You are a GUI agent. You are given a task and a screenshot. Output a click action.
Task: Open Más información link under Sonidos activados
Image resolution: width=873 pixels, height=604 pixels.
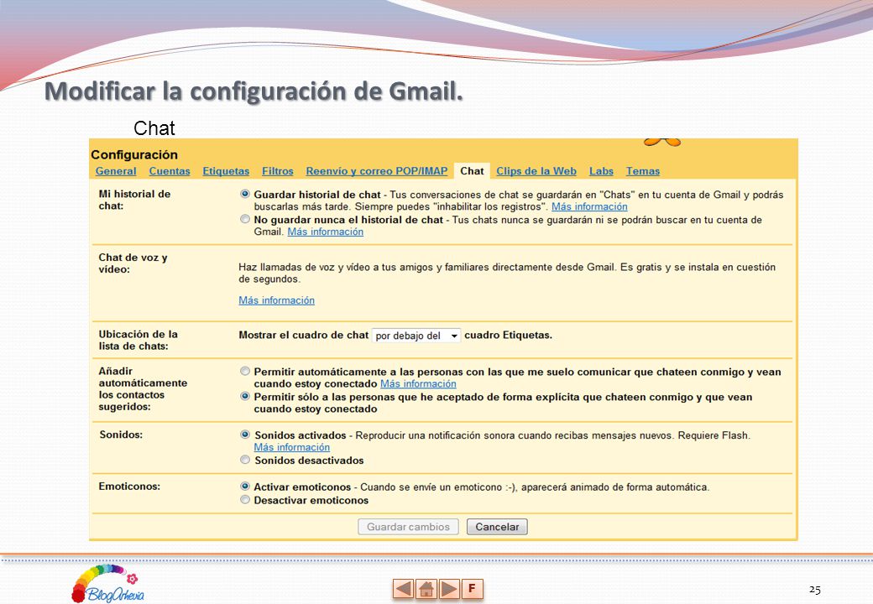[x=292, y=447]
